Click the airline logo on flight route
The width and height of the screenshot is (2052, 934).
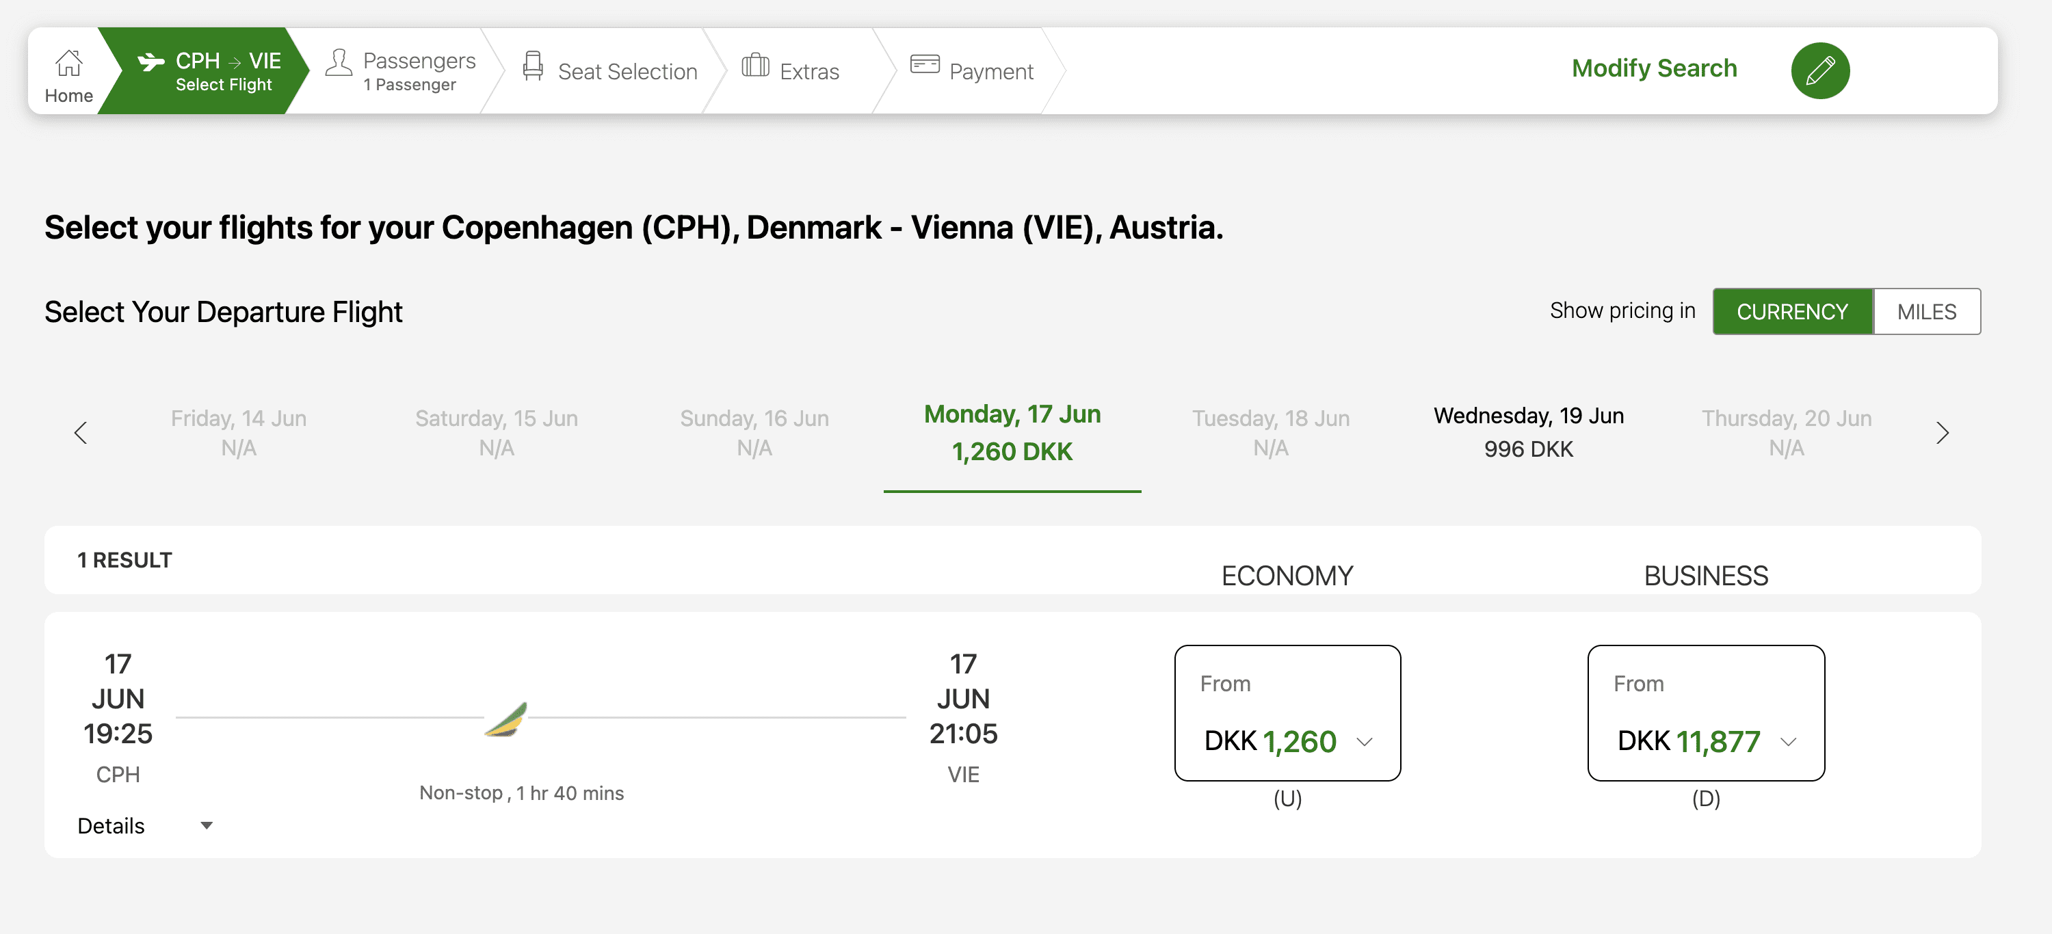pyautogui.click(x=508, y=719)
